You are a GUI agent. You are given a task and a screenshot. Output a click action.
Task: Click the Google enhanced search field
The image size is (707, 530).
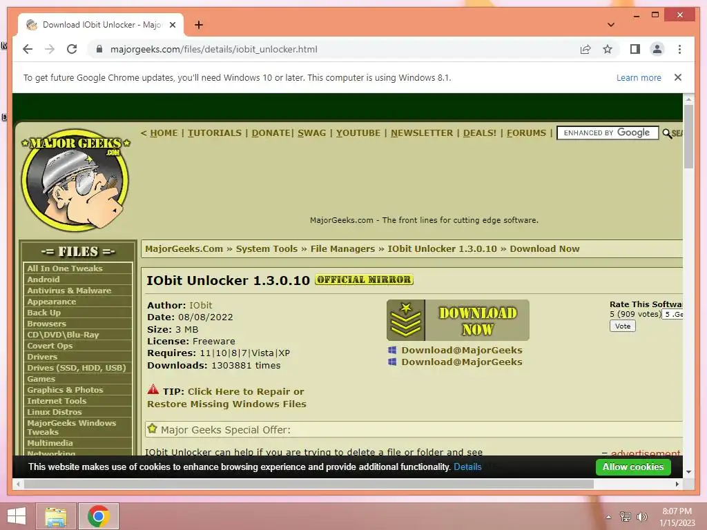(x=608, y=133)
